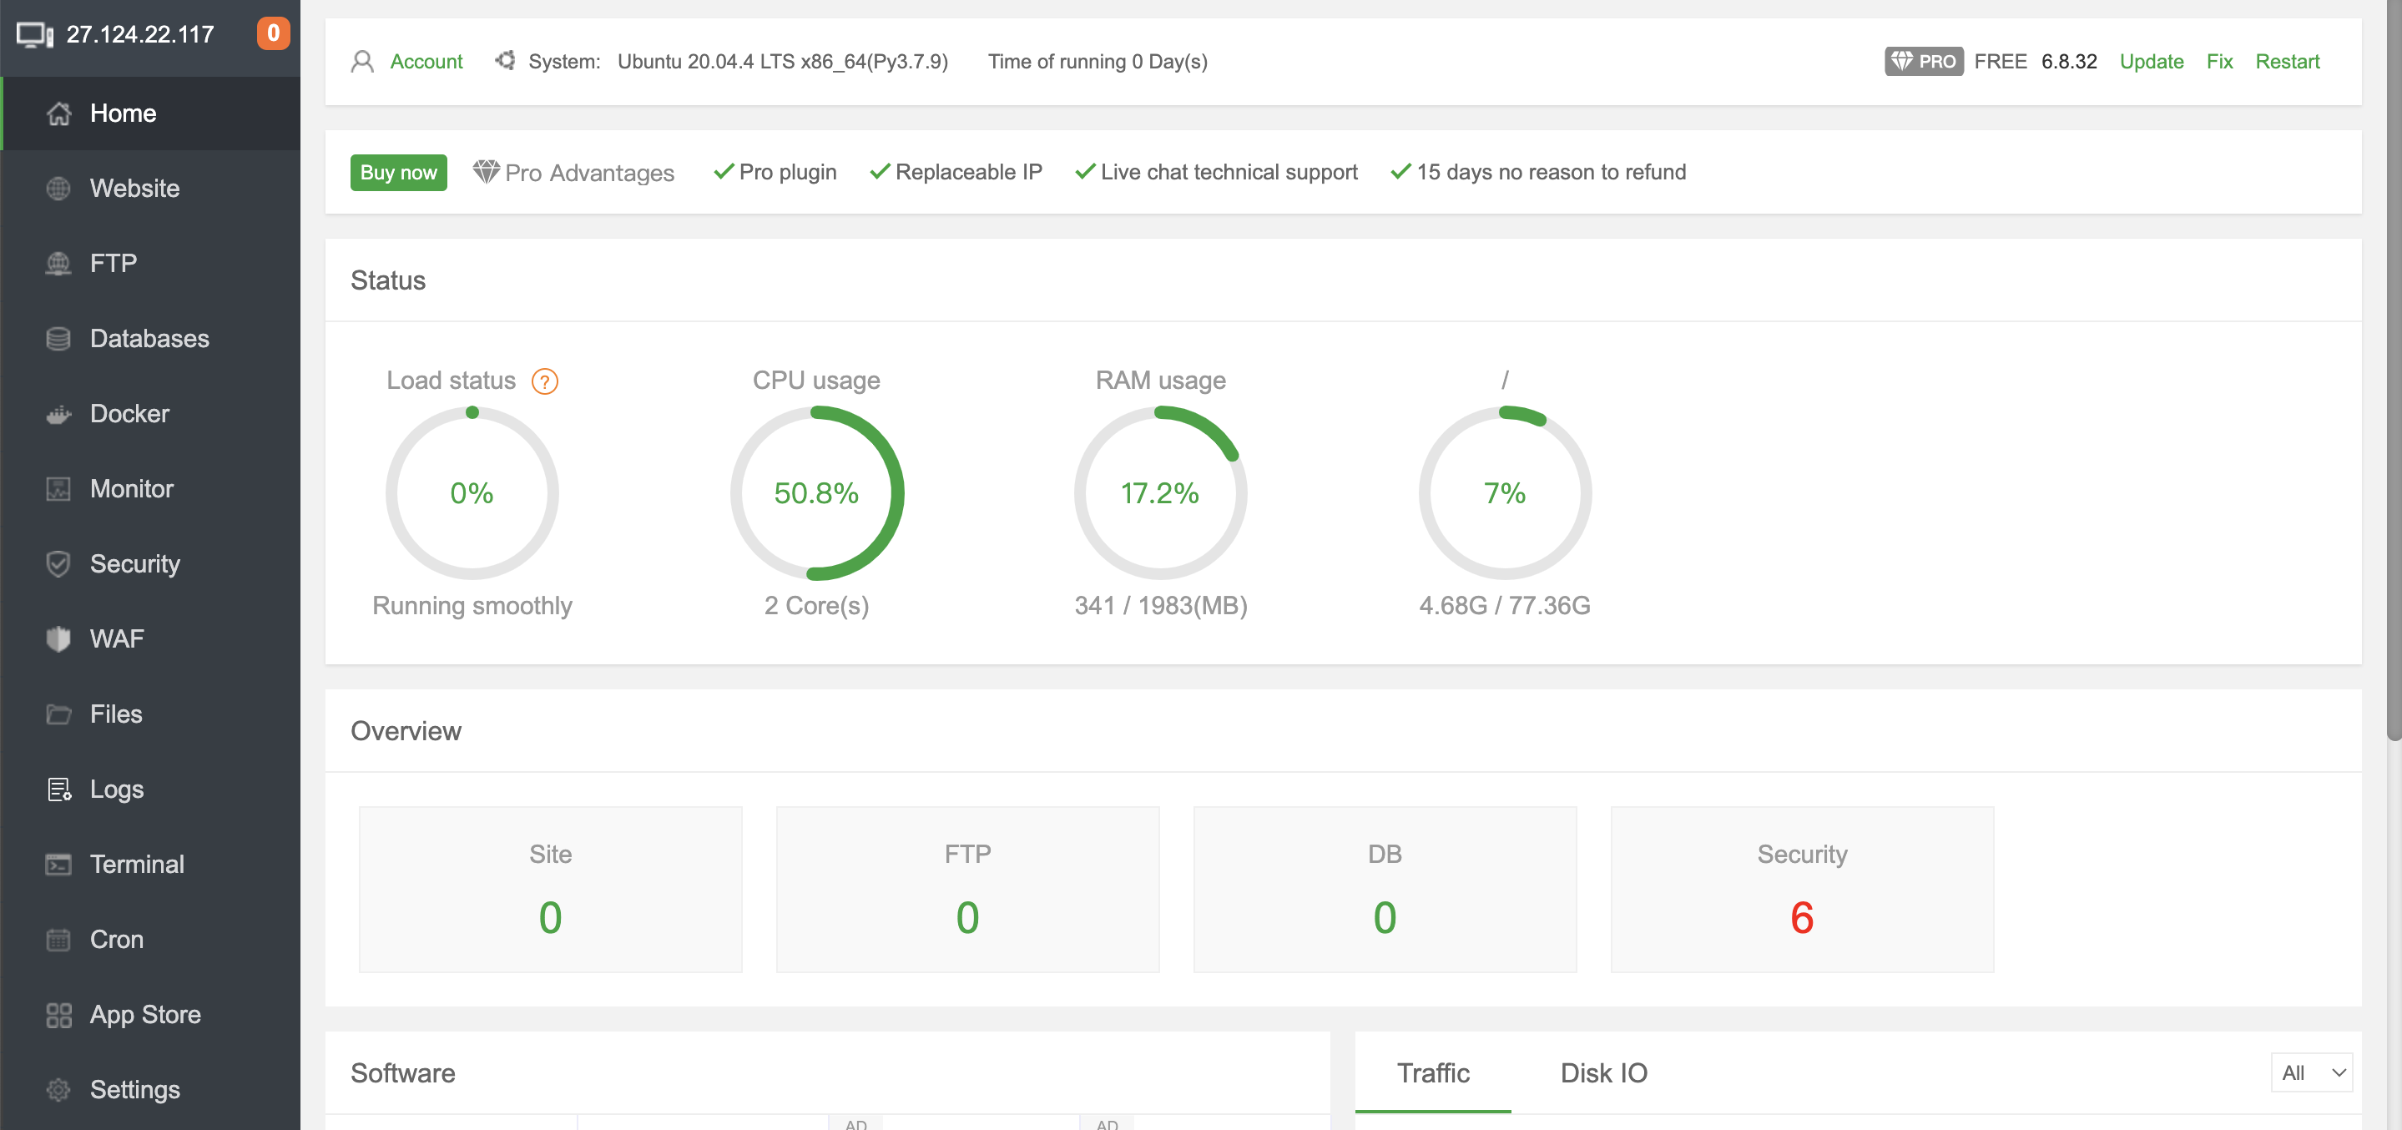Open the Site count card
The image size is (2402, 1130).
tap(550, 890)
